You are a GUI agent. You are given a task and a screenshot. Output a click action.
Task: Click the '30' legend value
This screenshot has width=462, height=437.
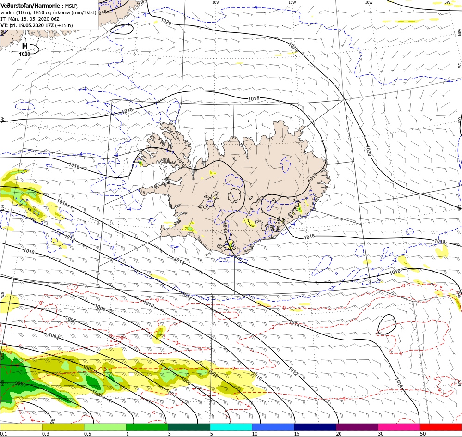tap(381, 434)
